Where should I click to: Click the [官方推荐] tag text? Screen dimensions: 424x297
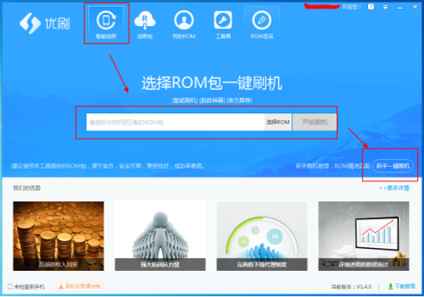(x=239, y=100)
